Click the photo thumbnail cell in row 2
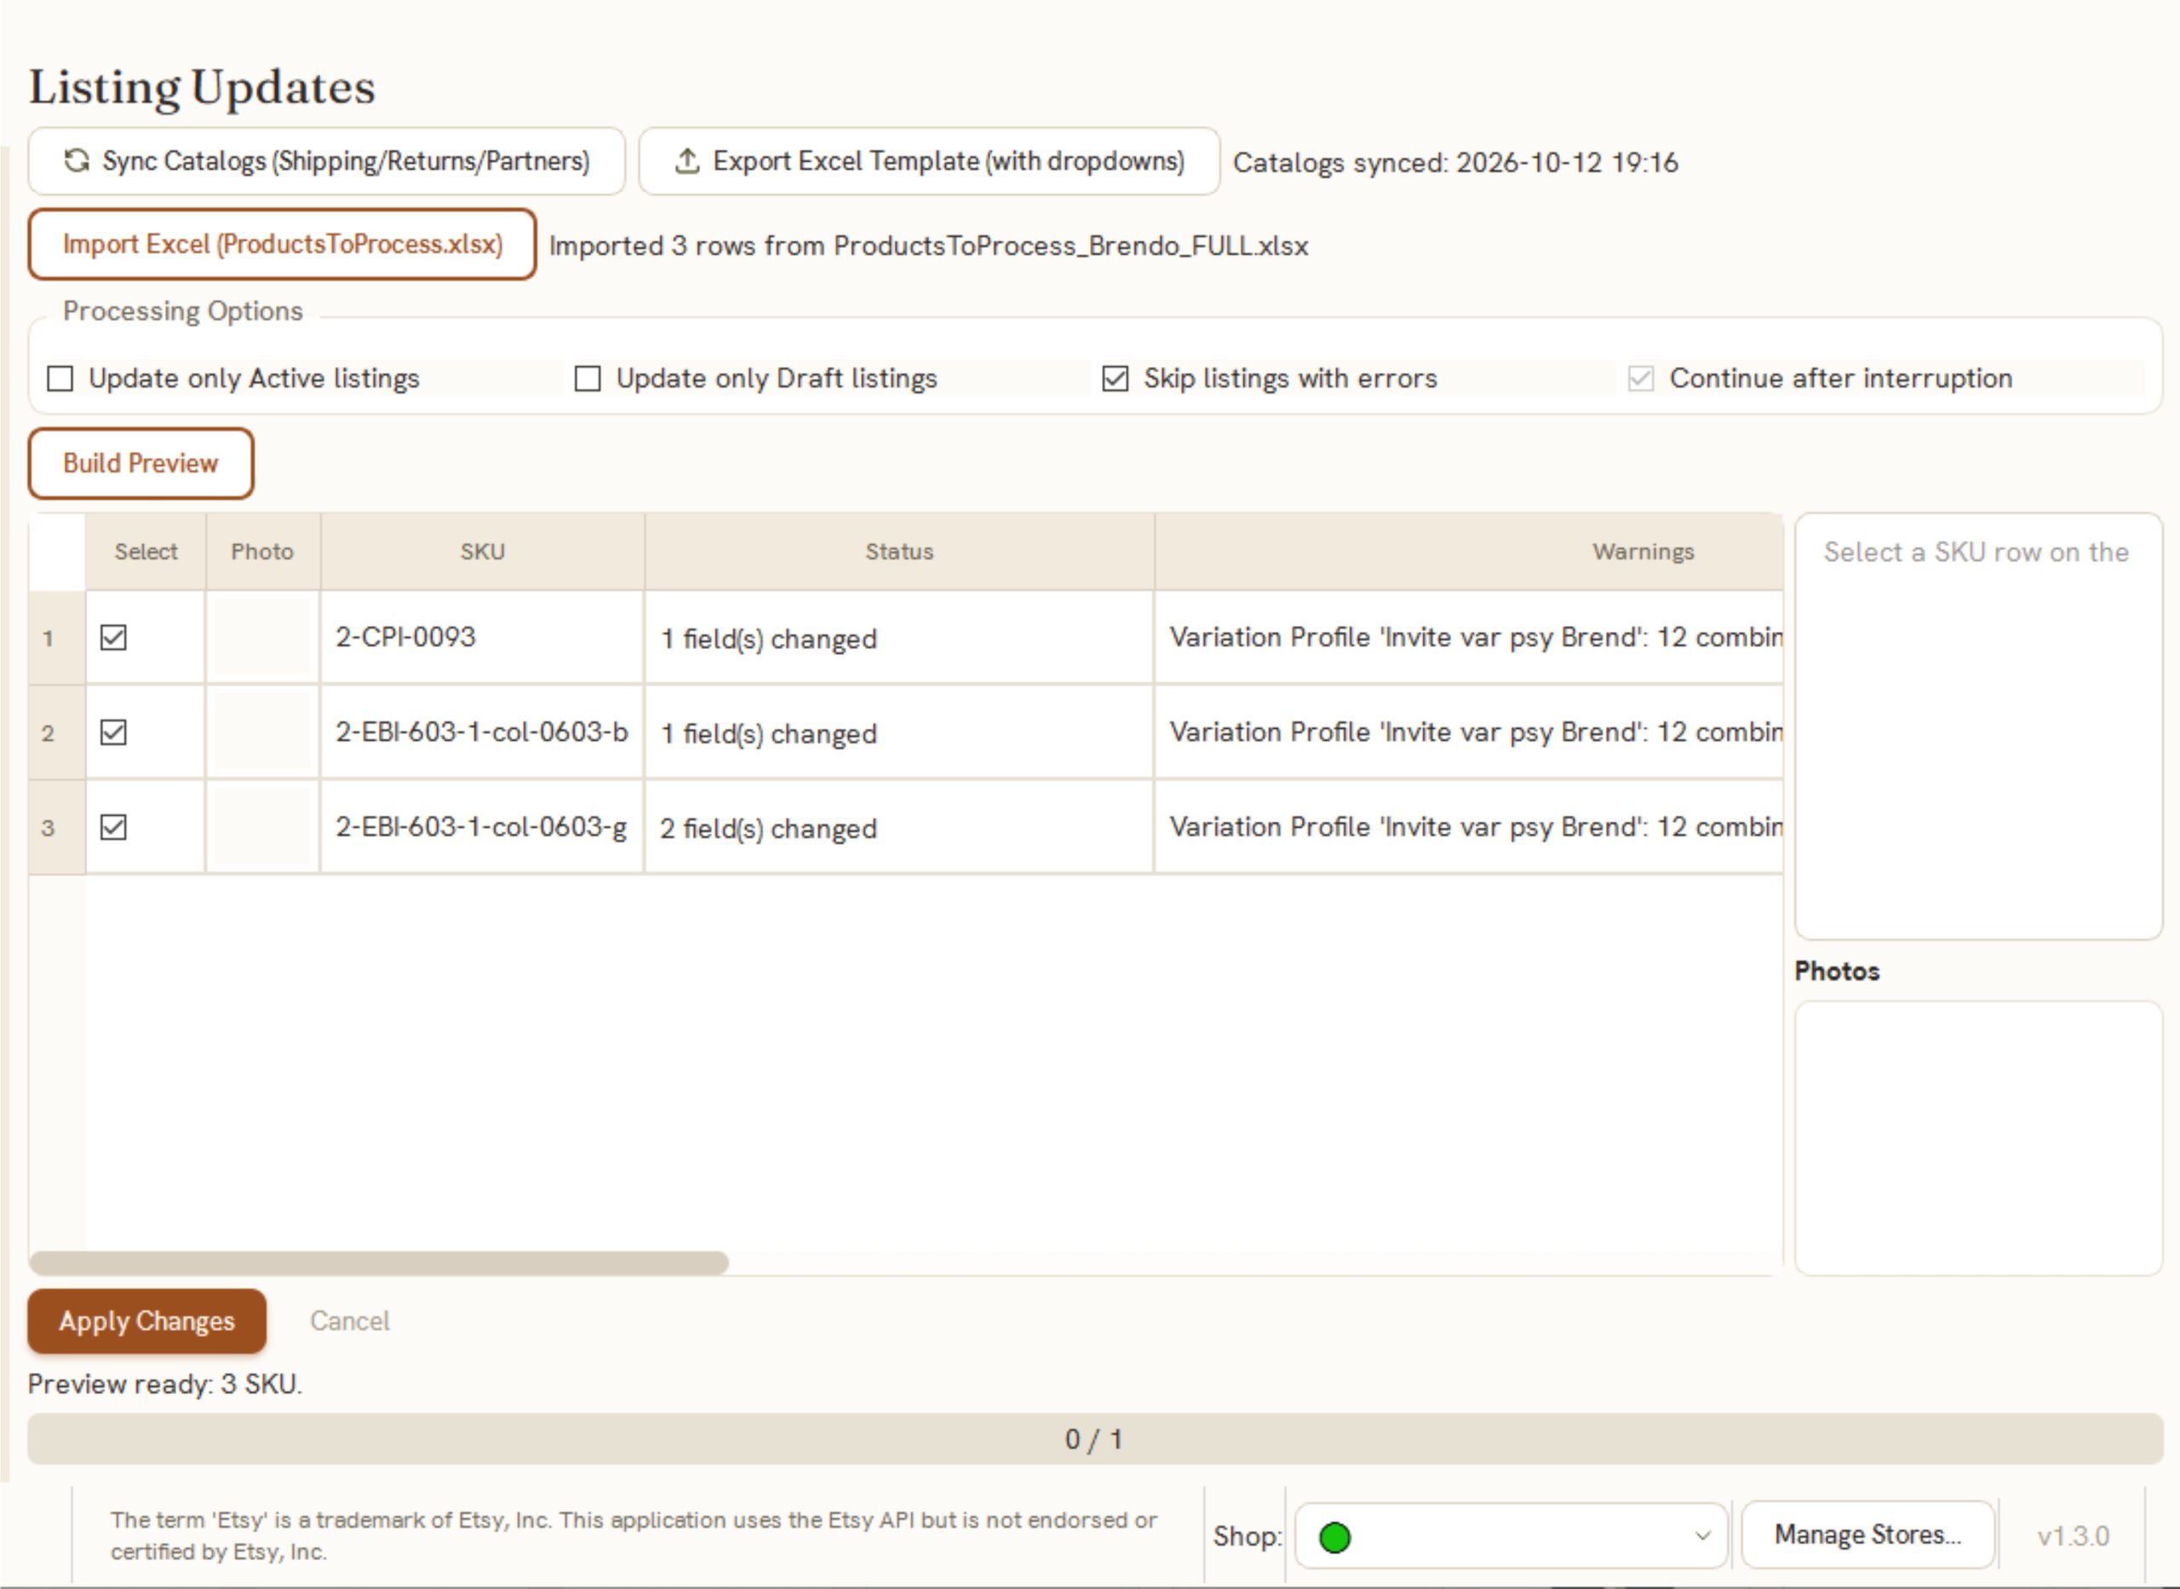Viewport: 2180px width, 1589px height. [262, 733]
